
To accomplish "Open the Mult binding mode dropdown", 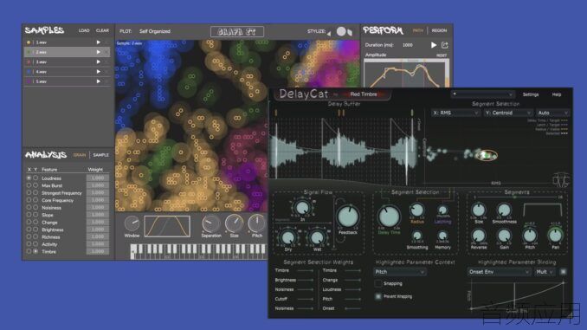I will tap(545, 272).
